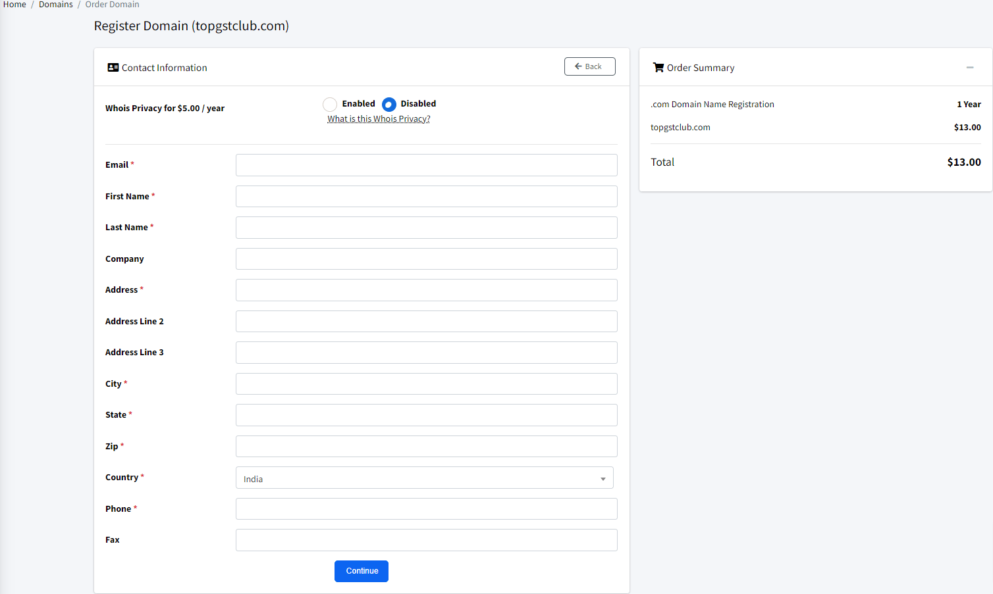Click the City text field

coord(426,384)
